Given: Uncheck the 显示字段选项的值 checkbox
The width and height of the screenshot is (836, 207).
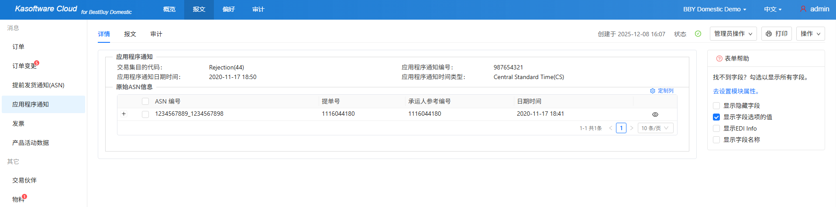Looking at the screenshot, I should click(x=716, y=117).
